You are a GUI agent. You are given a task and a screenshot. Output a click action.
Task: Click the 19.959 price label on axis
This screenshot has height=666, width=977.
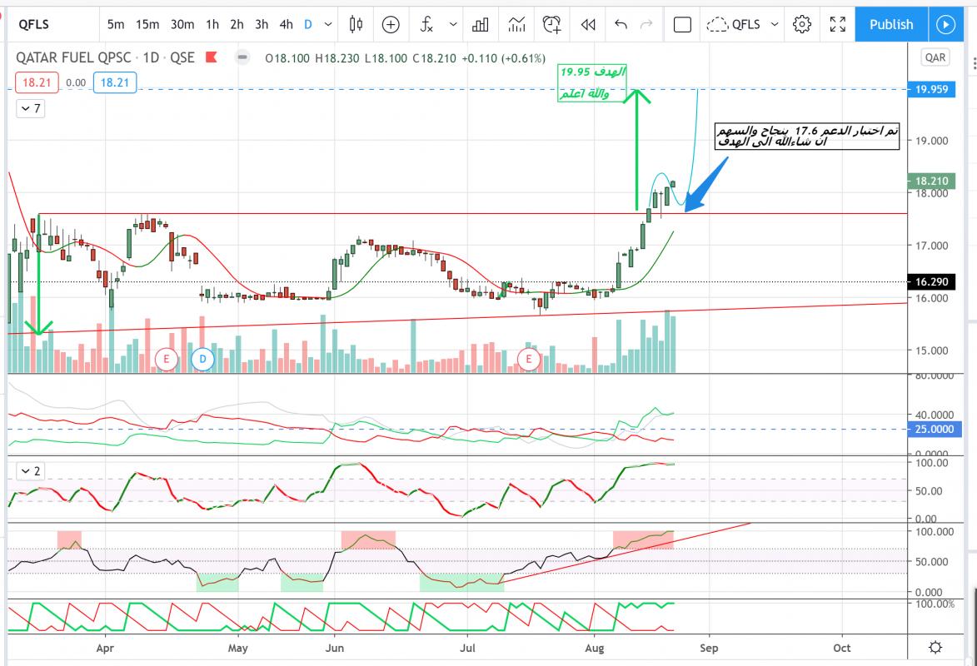pos(931,89)
